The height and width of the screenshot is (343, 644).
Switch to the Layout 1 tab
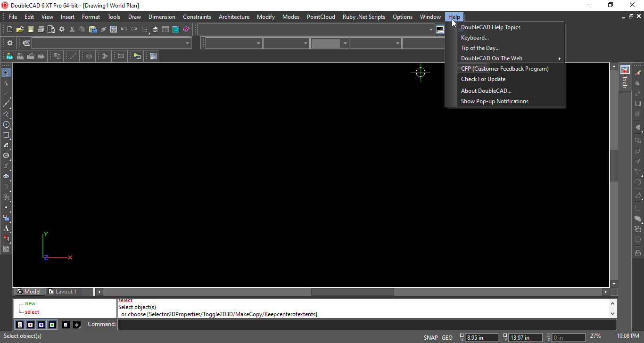point(63,292)
